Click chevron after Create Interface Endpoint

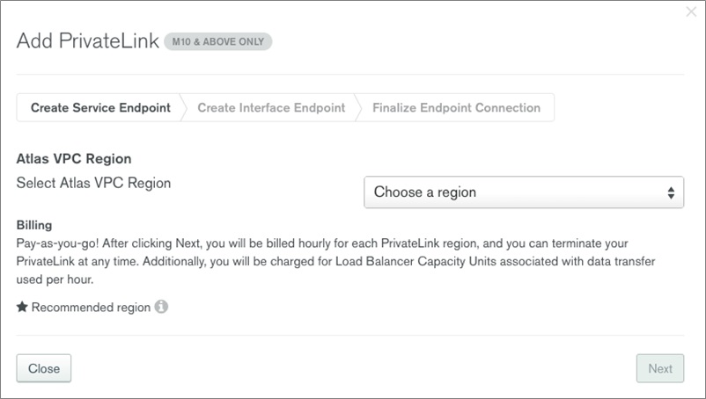pos(358,108)
